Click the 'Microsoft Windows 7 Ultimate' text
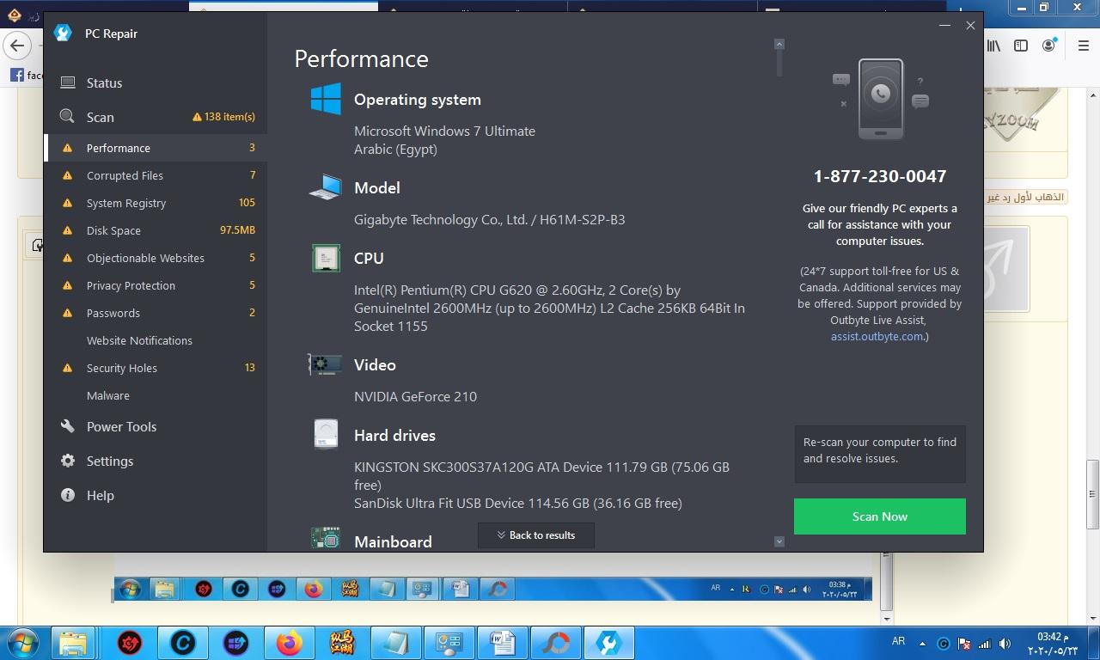Image resolution: width=1100 pixels, height=660 pixels. (444, 131)
